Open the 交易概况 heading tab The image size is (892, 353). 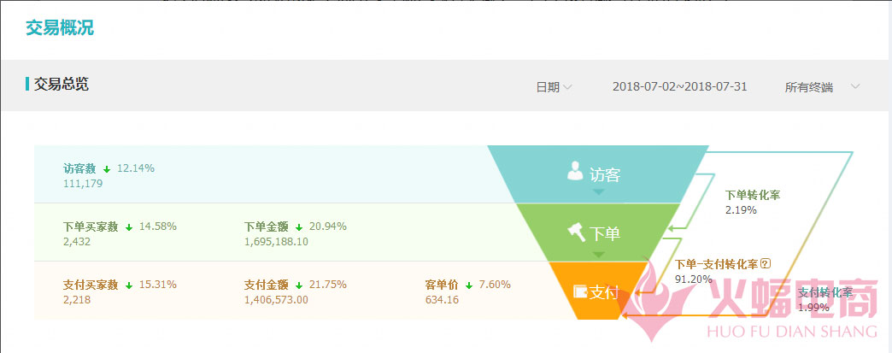60,28
